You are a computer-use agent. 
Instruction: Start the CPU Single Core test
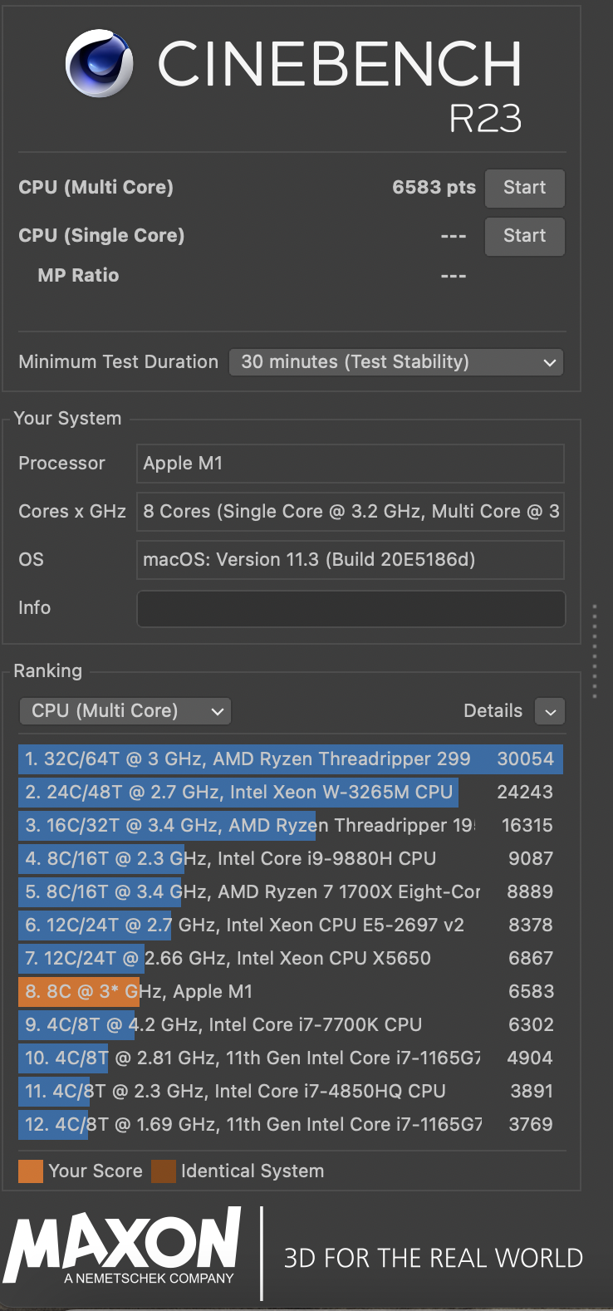point(524,236)
